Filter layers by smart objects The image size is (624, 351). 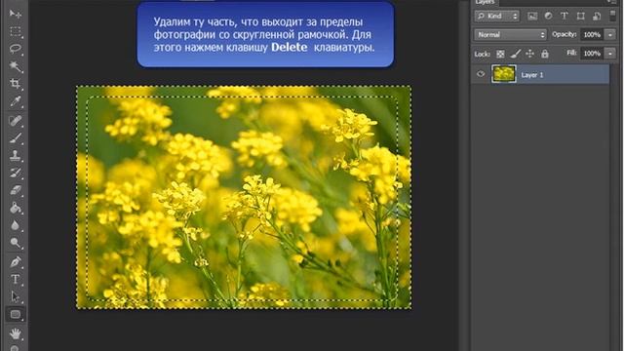(597, 16)
